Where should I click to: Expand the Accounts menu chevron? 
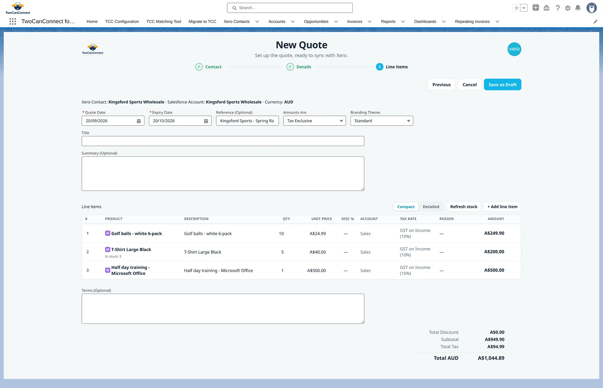(x=292, y=22)
